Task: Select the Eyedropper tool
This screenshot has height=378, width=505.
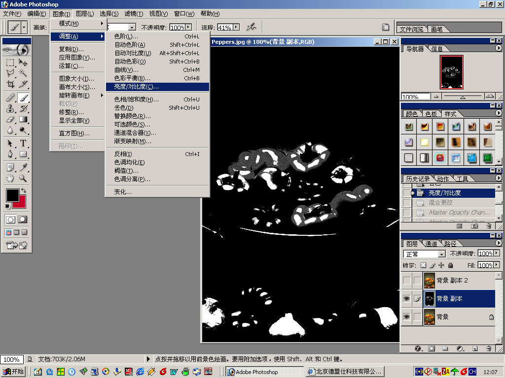Action: tap(23, 167)
